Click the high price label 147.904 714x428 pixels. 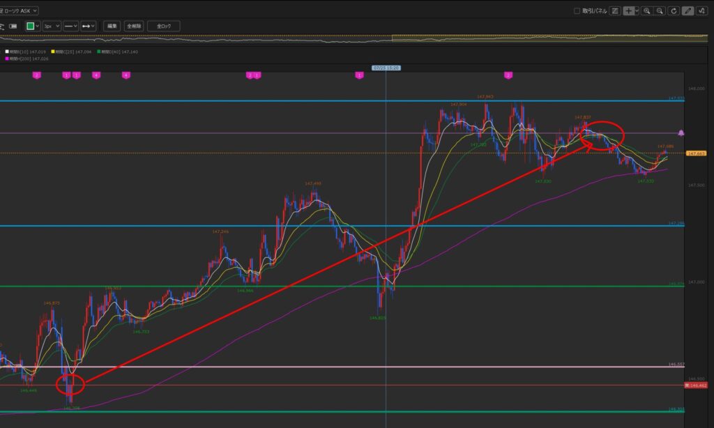tap(459, 105)
